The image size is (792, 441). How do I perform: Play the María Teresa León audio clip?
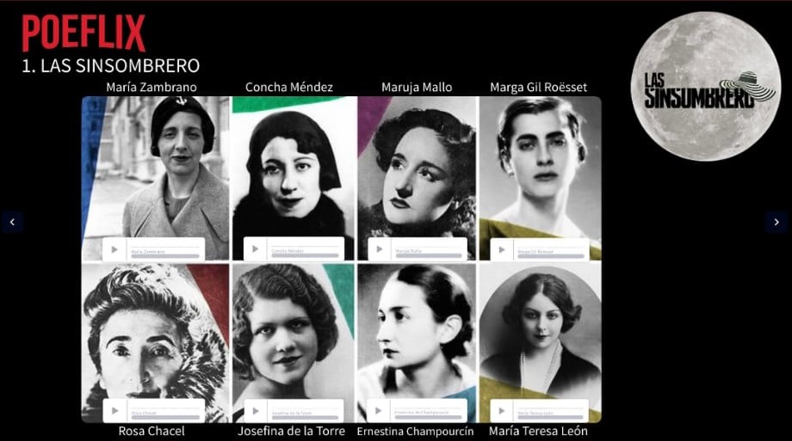click(502, 411)
